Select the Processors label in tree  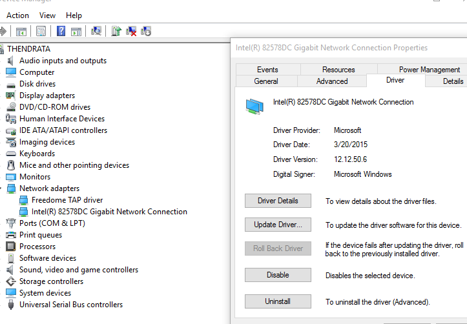point(37,247)
